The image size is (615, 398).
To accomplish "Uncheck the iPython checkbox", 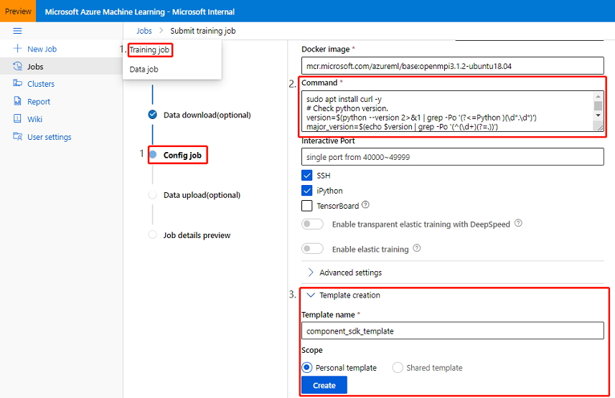I will pyautogui.click(x=306, y=191).
